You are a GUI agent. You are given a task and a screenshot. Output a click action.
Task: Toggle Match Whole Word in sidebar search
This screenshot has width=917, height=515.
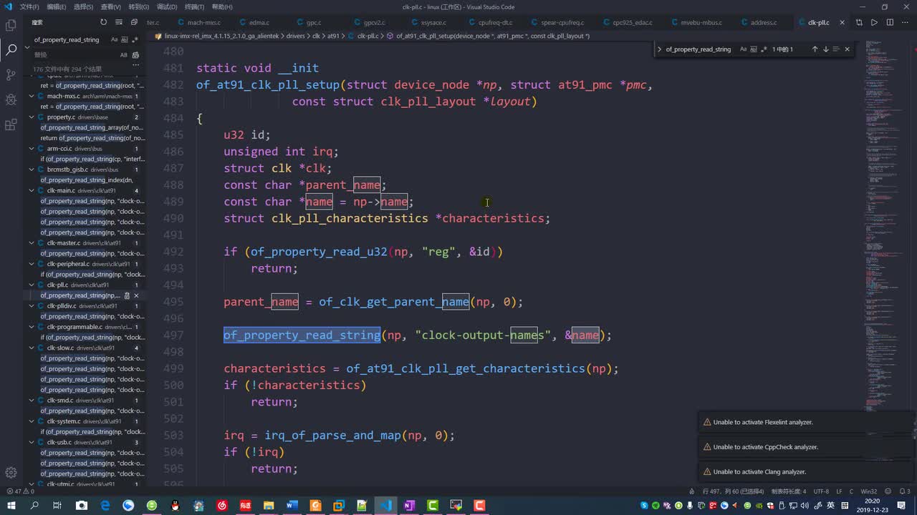125,39
